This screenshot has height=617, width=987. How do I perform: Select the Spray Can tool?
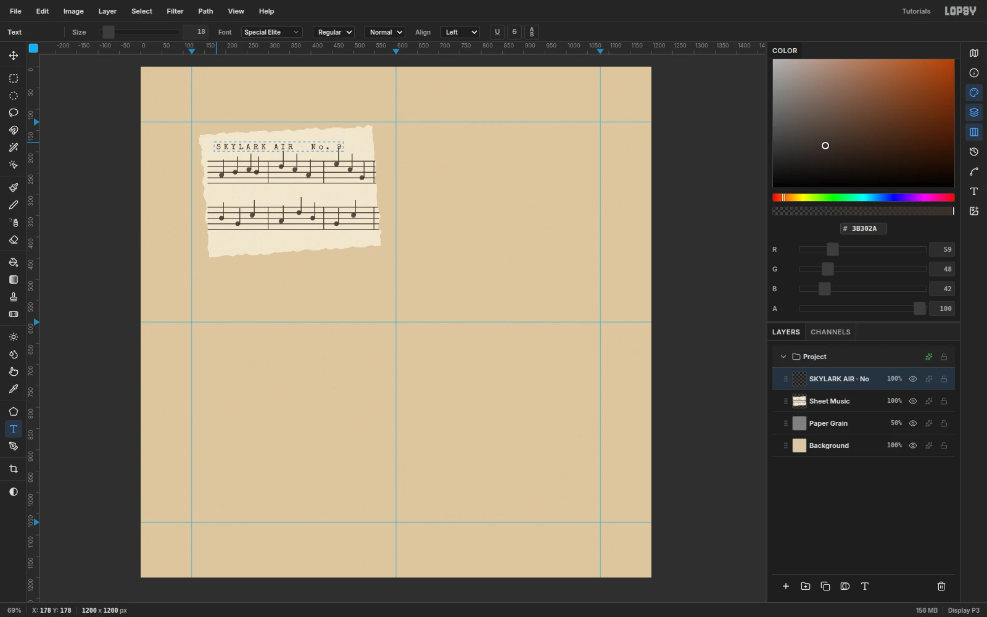tap(14, 222)
